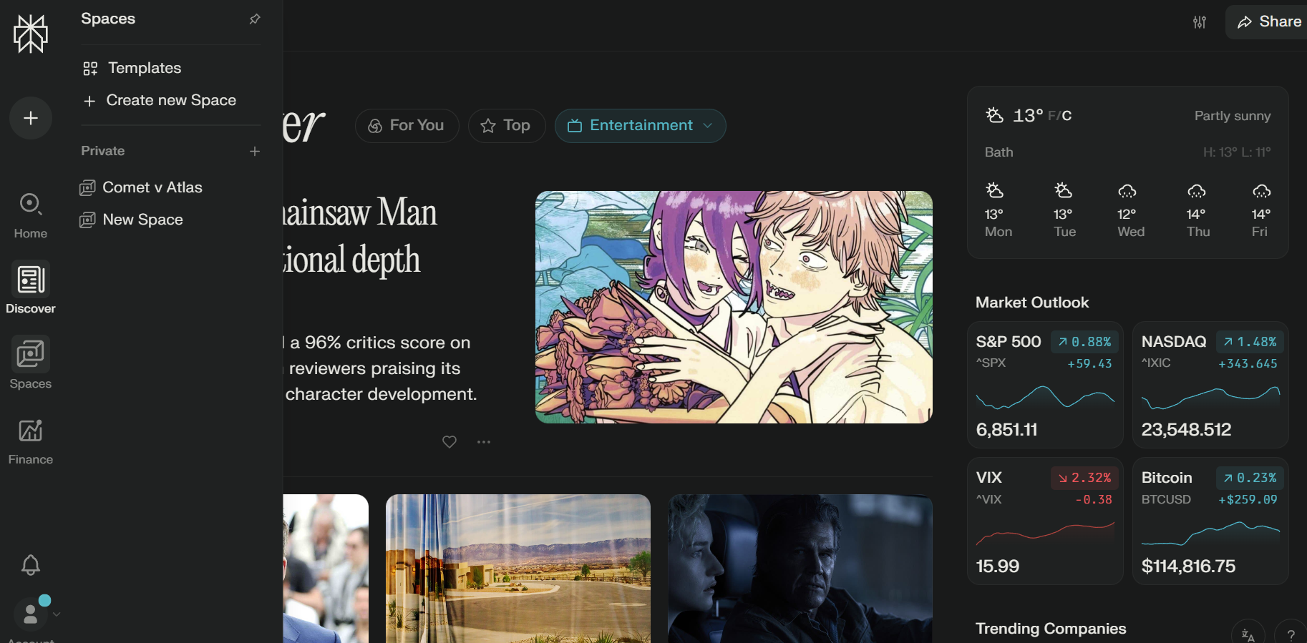Open the NASDAQ market card
This screenshot has height=643, width=1307.
click(1210, 385)
